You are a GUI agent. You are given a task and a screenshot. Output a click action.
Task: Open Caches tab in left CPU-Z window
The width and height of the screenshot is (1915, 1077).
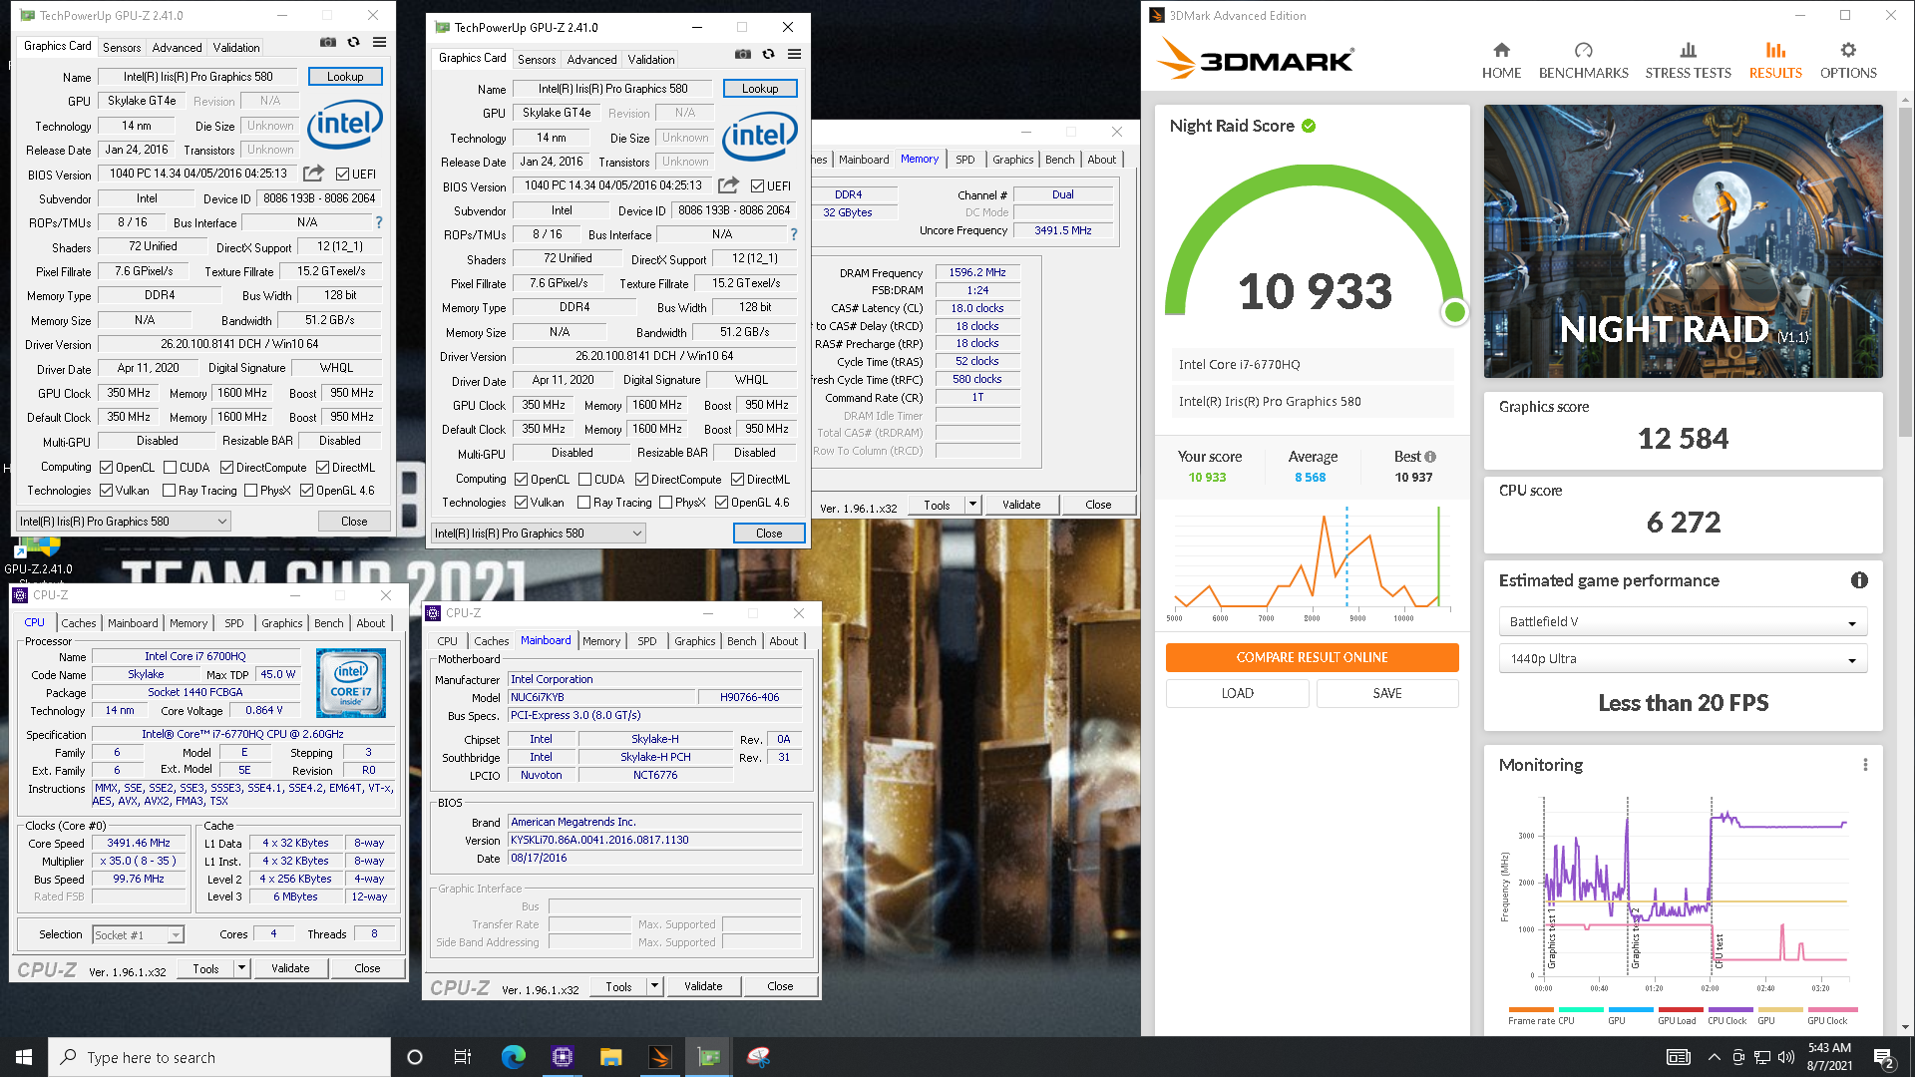click(x=79, y=623)
